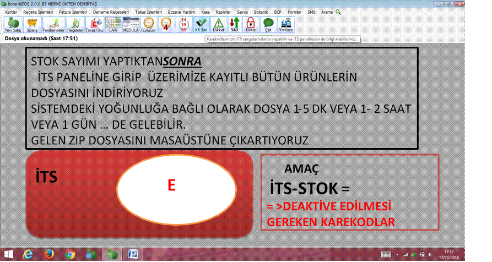Click the white E ellipse on slide
Screen dimensions: 492x262
tap(171, 187)
